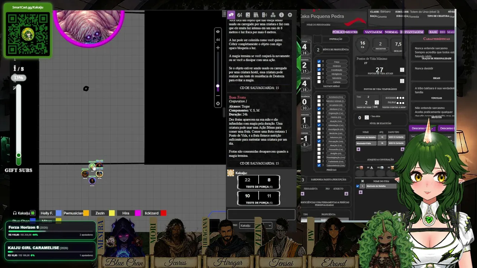Add a new tool proficiency plus icon
The image size is (477, 268).
(x=302, y=194)
